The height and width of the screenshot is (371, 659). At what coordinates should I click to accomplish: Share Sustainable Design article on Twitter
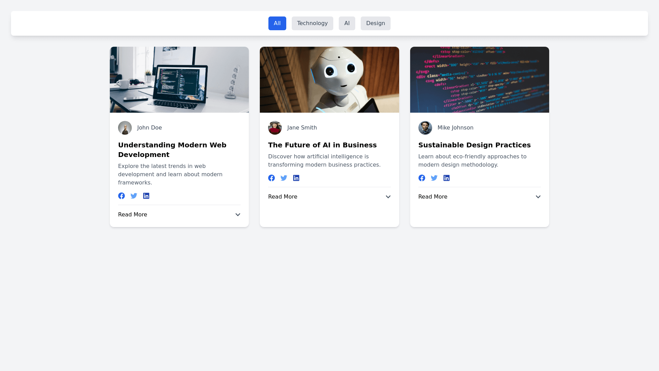[x=434, y=178]
